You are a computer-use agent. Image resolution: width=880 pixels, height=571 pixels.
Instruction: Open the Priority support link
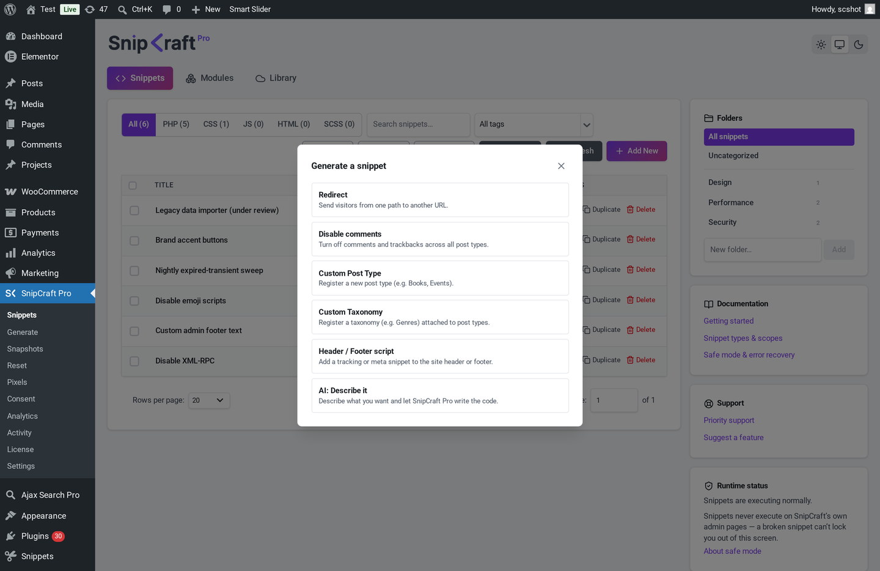728,421
